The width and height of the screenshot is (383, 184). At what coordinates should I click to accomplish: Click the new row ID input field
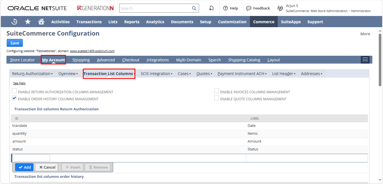[x=32, y=158]
